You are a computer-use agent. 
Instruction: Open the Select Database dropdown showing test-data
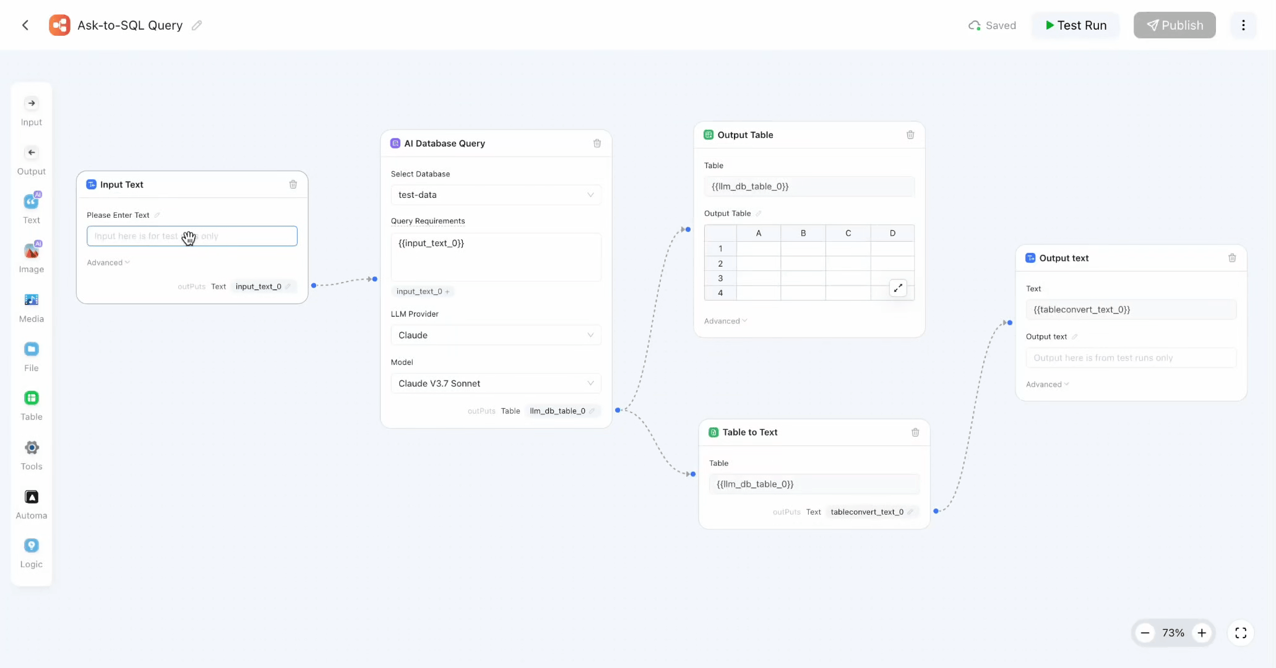click(x=495, y=195)
